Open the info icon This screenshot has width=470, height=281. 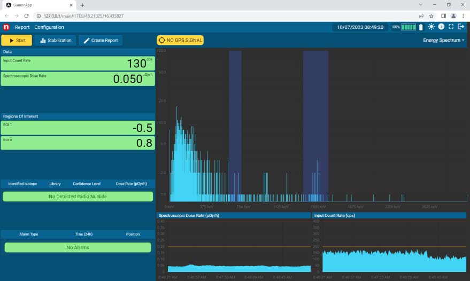point(441,27)
